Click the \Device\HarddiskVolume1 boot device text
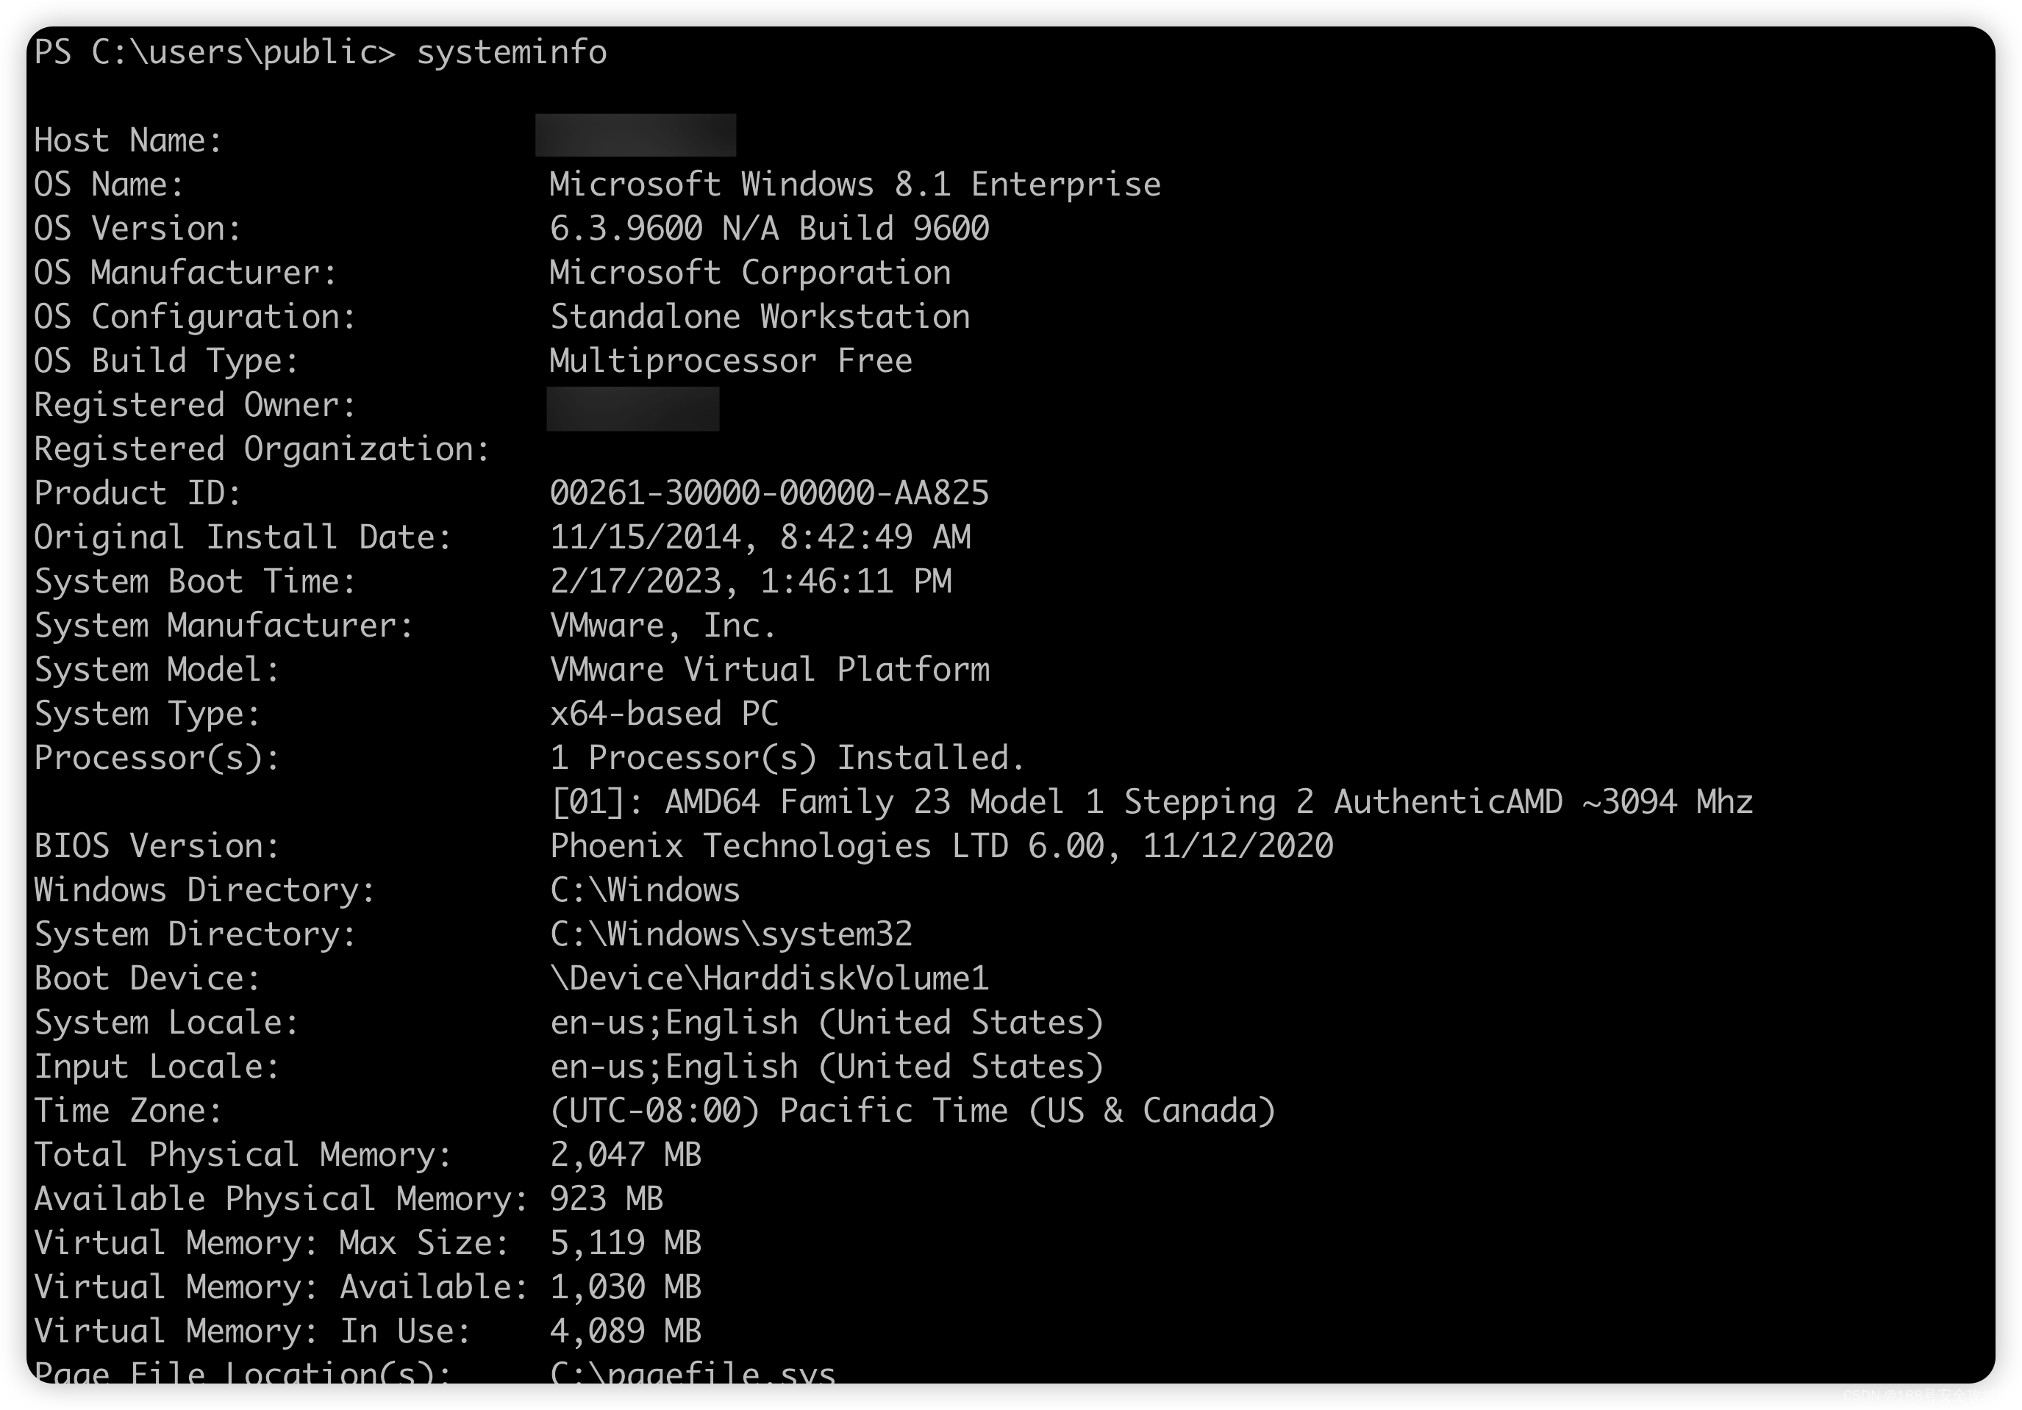 coord(769,978)
